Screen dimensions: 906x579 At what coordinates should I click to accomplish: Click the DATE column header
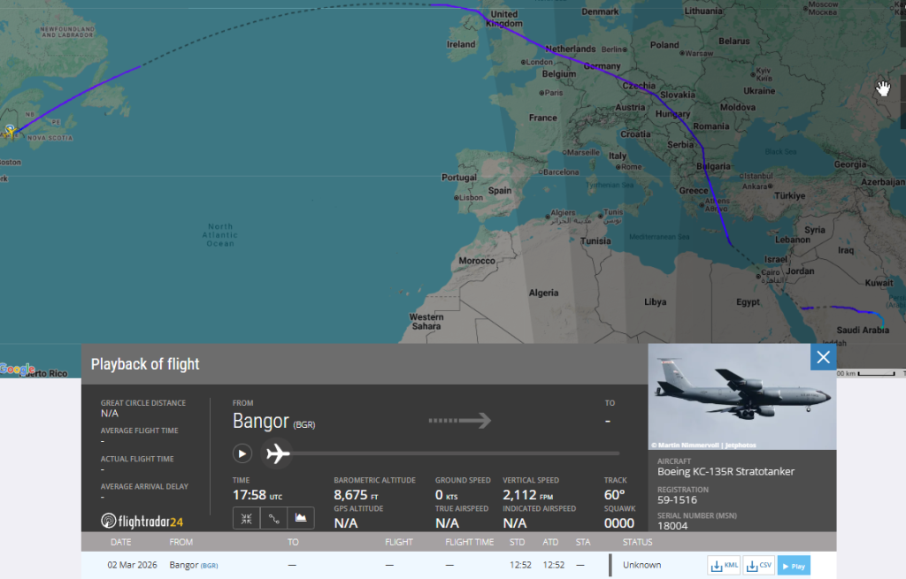click(x=120, y=542)
